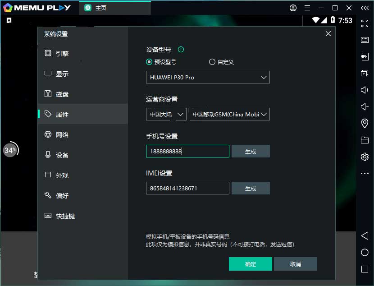Click the APK install icon on right sidebar
The height and width of the screenshot is (286, 374).
365,56
